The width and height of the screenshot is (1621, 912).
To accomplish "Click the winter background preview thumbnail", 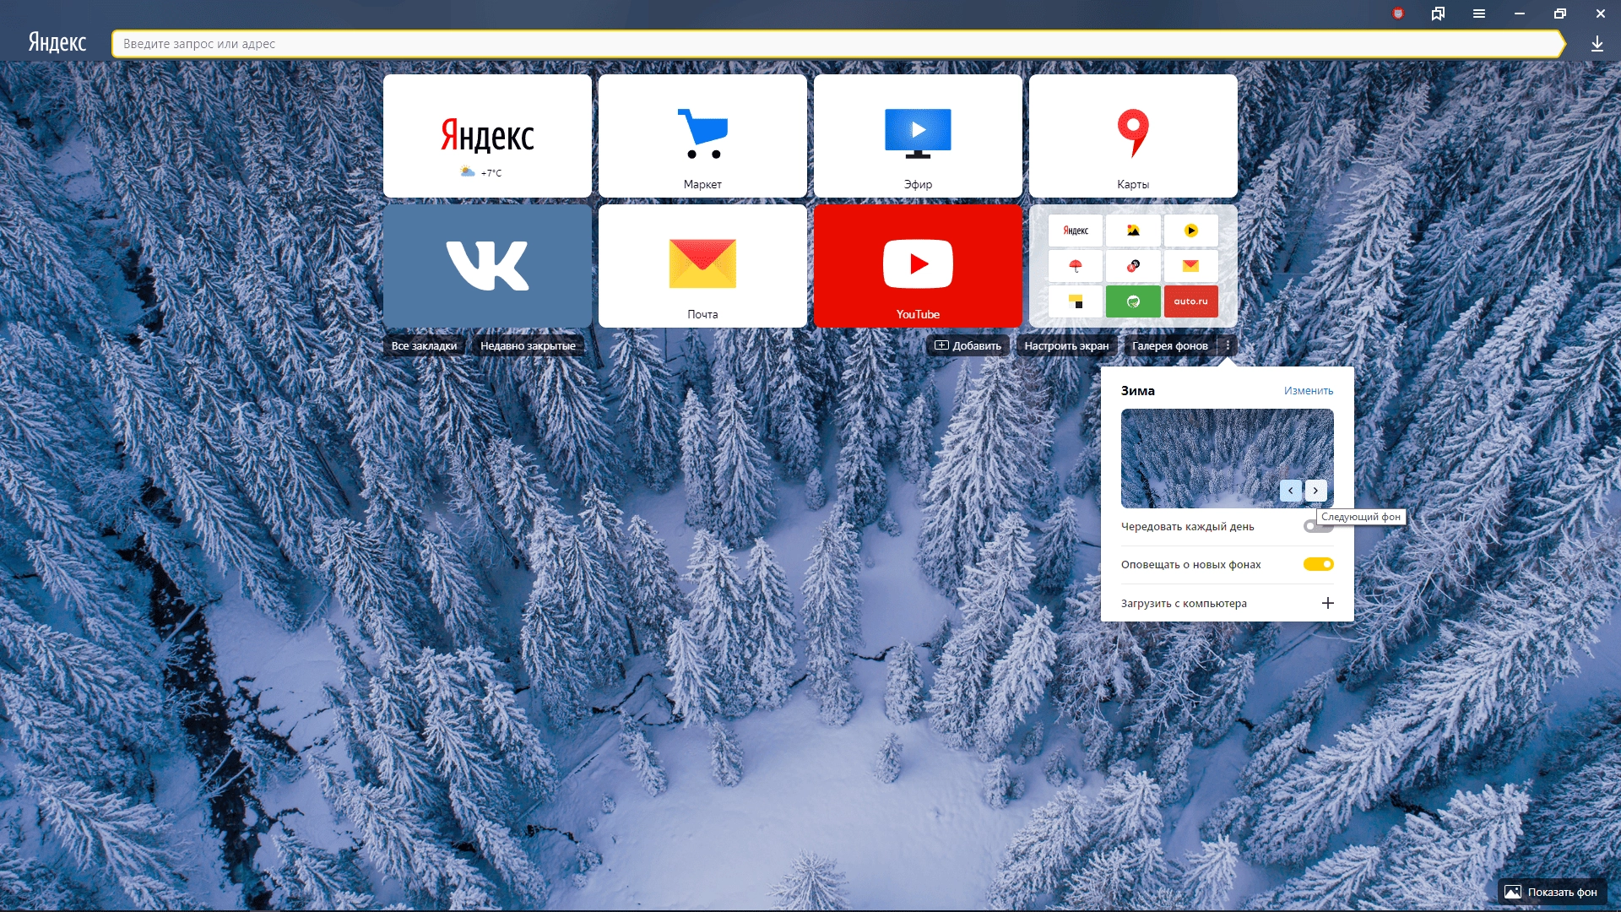I will pos(1227,458).
